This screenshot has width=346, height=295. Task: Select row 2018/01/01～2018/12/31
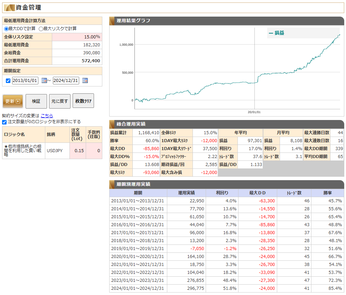tap(227, 241)
